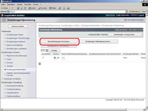The image size is (148, 111).
Task: Expand the address bar dropdown arrow
Action: (x=126, y=12)
